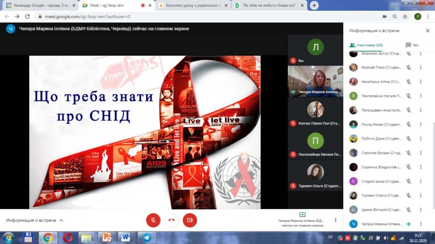Open a new browser tab
This screenshot has height=244, width=435.
pyautogui.click(x=314, y=6)
